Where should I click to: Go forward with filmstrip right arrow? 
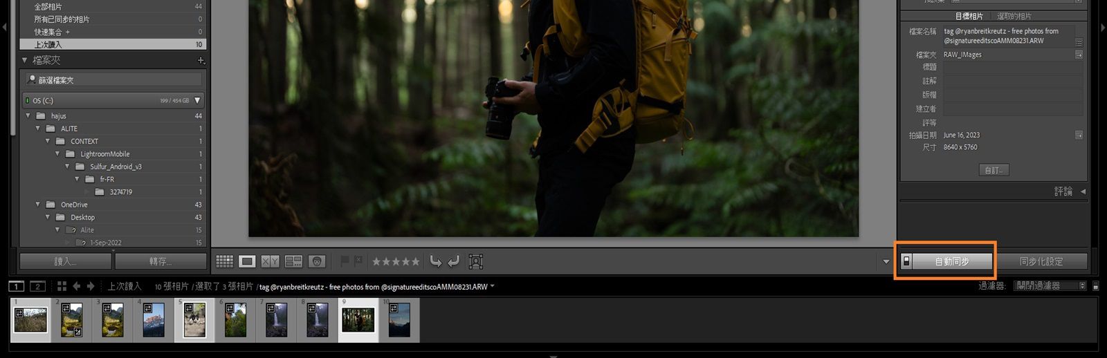tap(91, 286)
